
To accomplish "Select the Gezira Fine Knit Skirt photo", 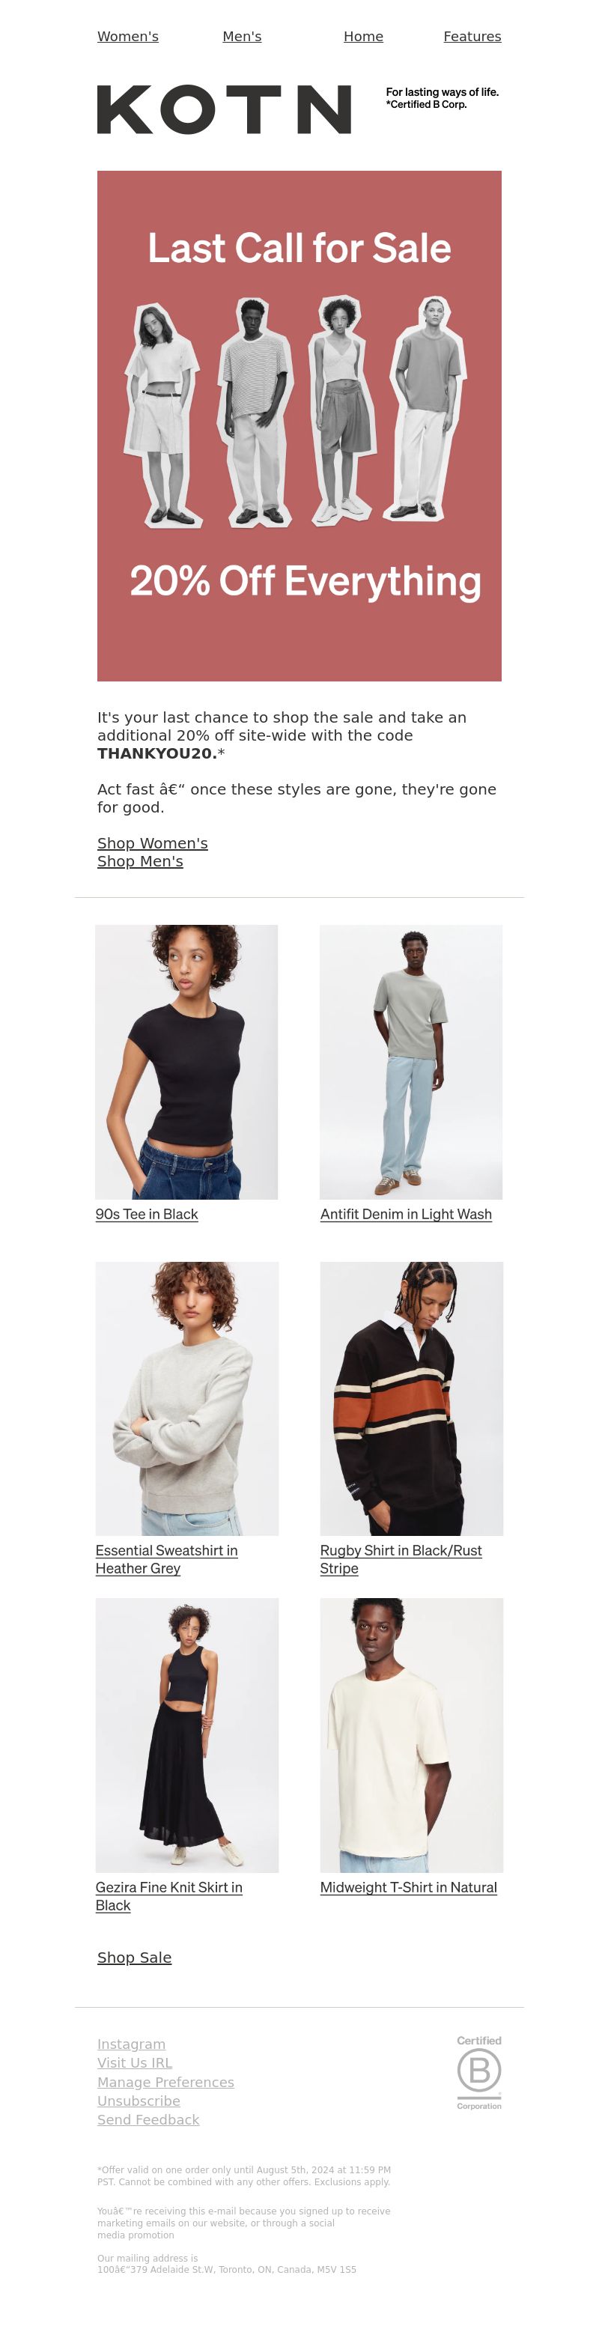I will 187,1734.
